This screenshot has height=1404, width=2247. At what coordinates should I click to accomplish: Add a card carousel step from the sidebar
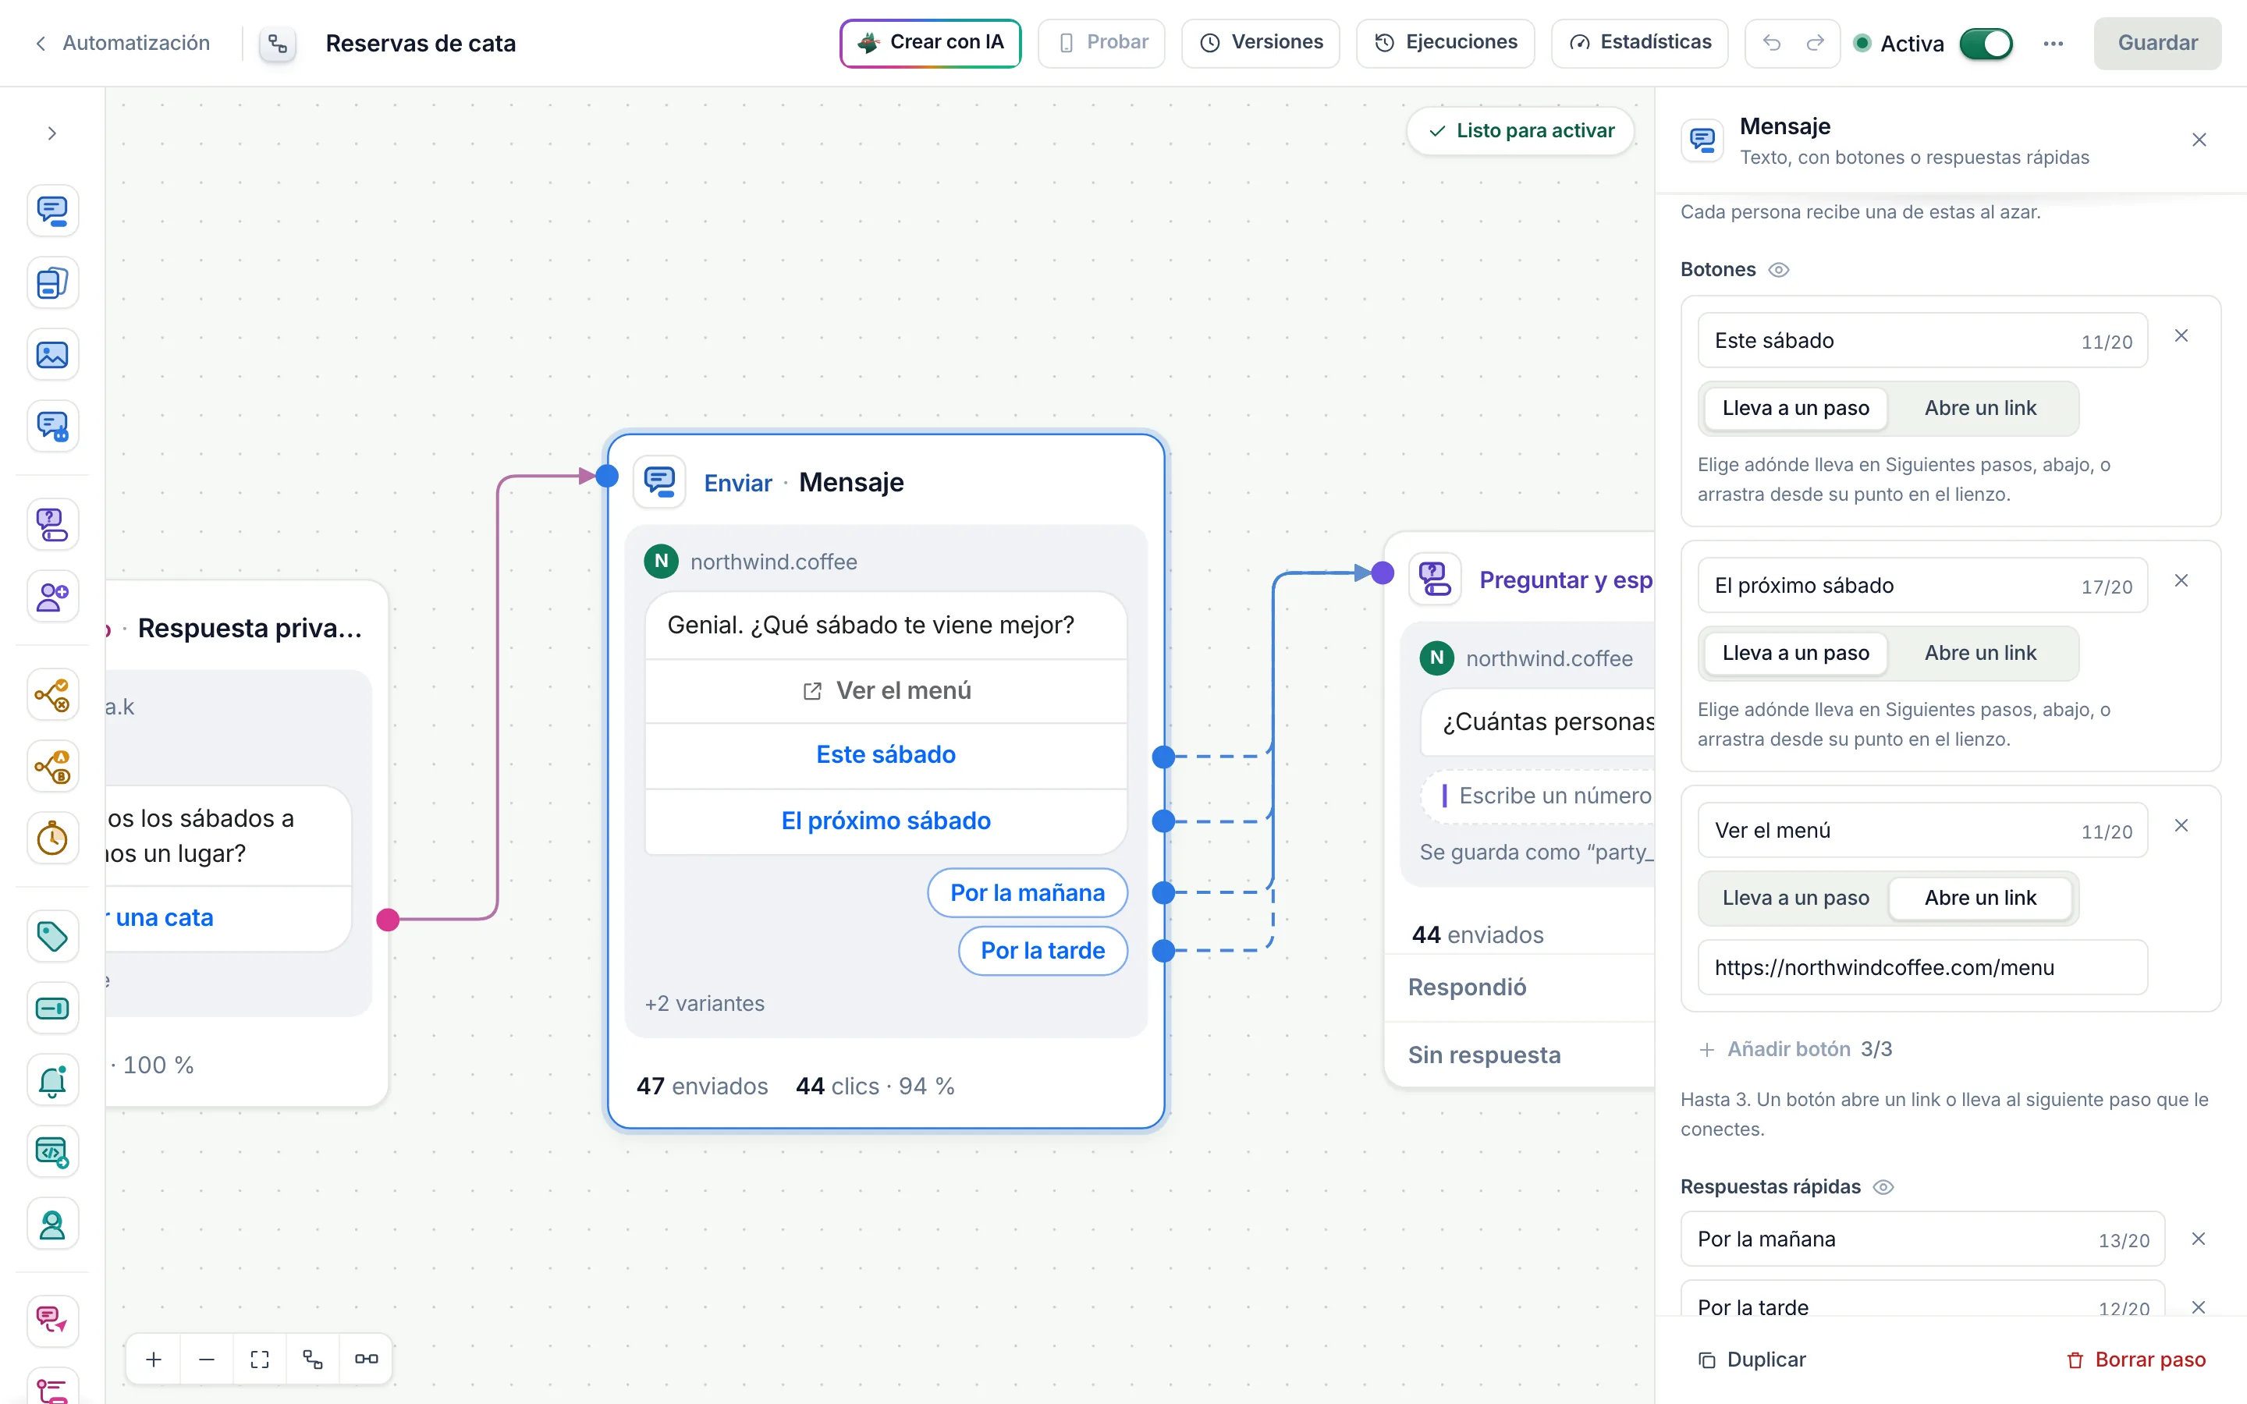click(x=52, y=282)
